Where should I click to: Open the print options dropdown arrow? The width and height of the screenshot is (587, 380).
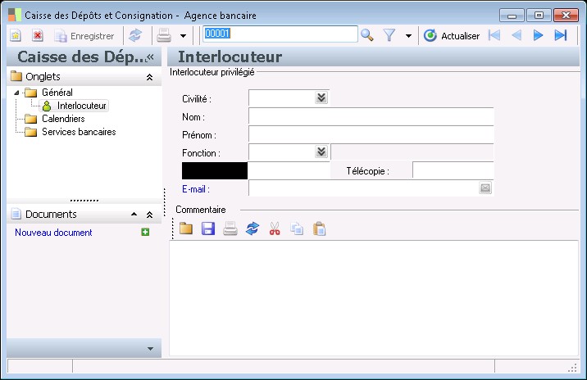[x=183, y=36]
